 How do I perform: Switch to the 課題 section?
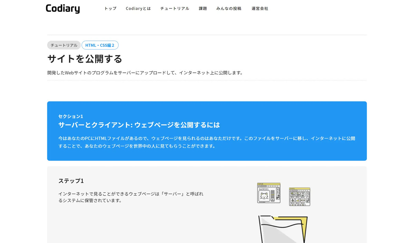pyautogui.click(x=203, y=8)
